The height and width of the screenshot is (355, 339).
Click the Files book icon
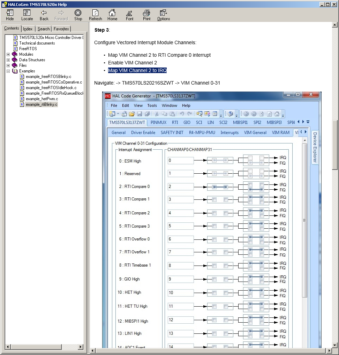15,65
